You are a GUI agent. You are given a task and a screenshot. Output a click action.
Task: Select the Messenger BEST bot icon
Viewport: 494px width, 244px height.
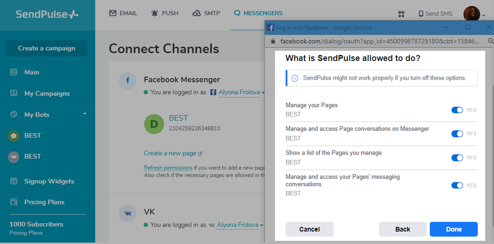click(14, 135)
